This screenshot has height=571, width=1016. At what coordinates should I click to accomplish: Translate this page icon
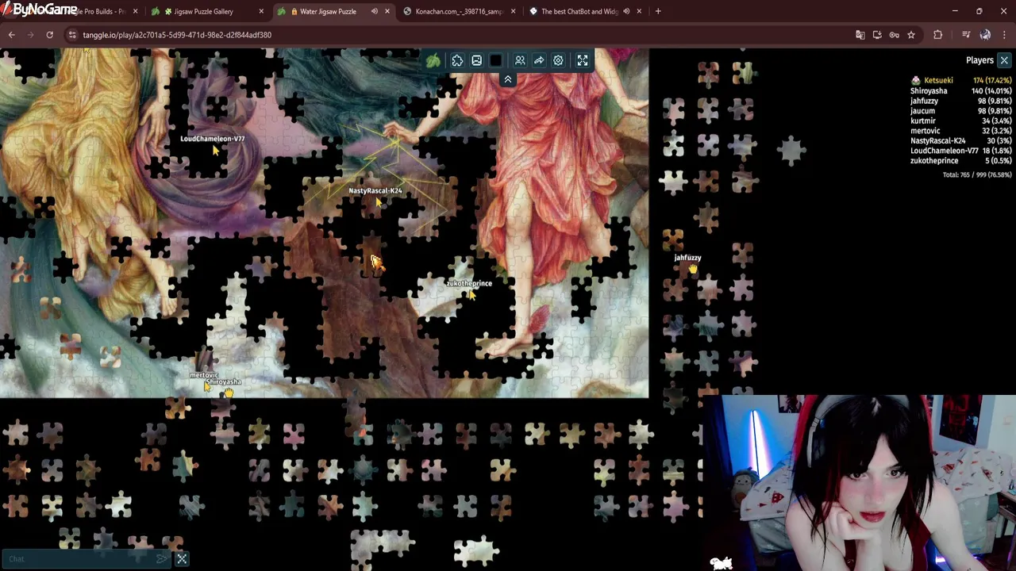coord(860,35)
